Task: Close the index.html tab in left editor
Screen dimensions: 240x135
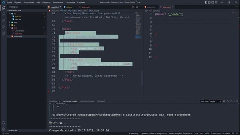Action: (60, 7)
